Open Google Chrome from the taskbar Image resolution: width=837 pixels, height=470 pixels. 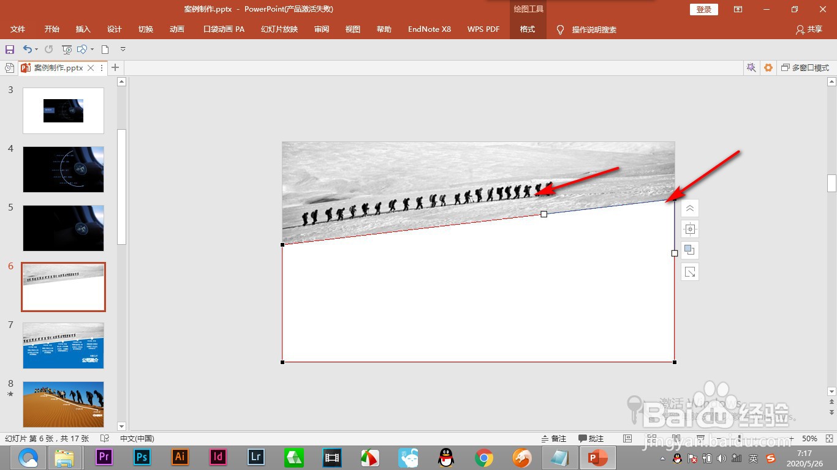(x=484, y=457)
